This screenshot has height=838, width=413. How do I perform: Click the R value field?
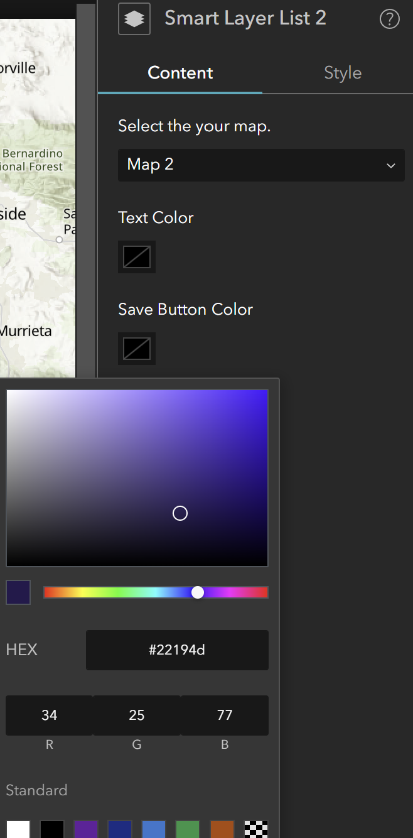click(x=49, y=715)
